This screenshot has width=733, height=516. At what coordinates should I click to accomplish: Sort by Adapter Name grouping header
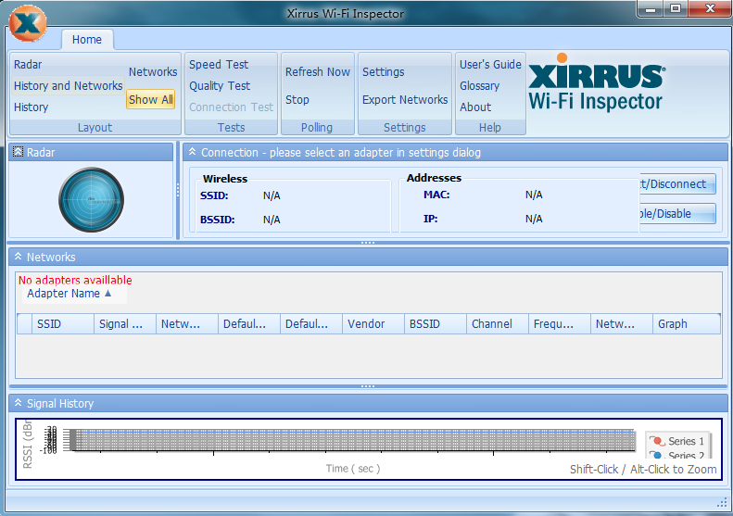[70, 294]
